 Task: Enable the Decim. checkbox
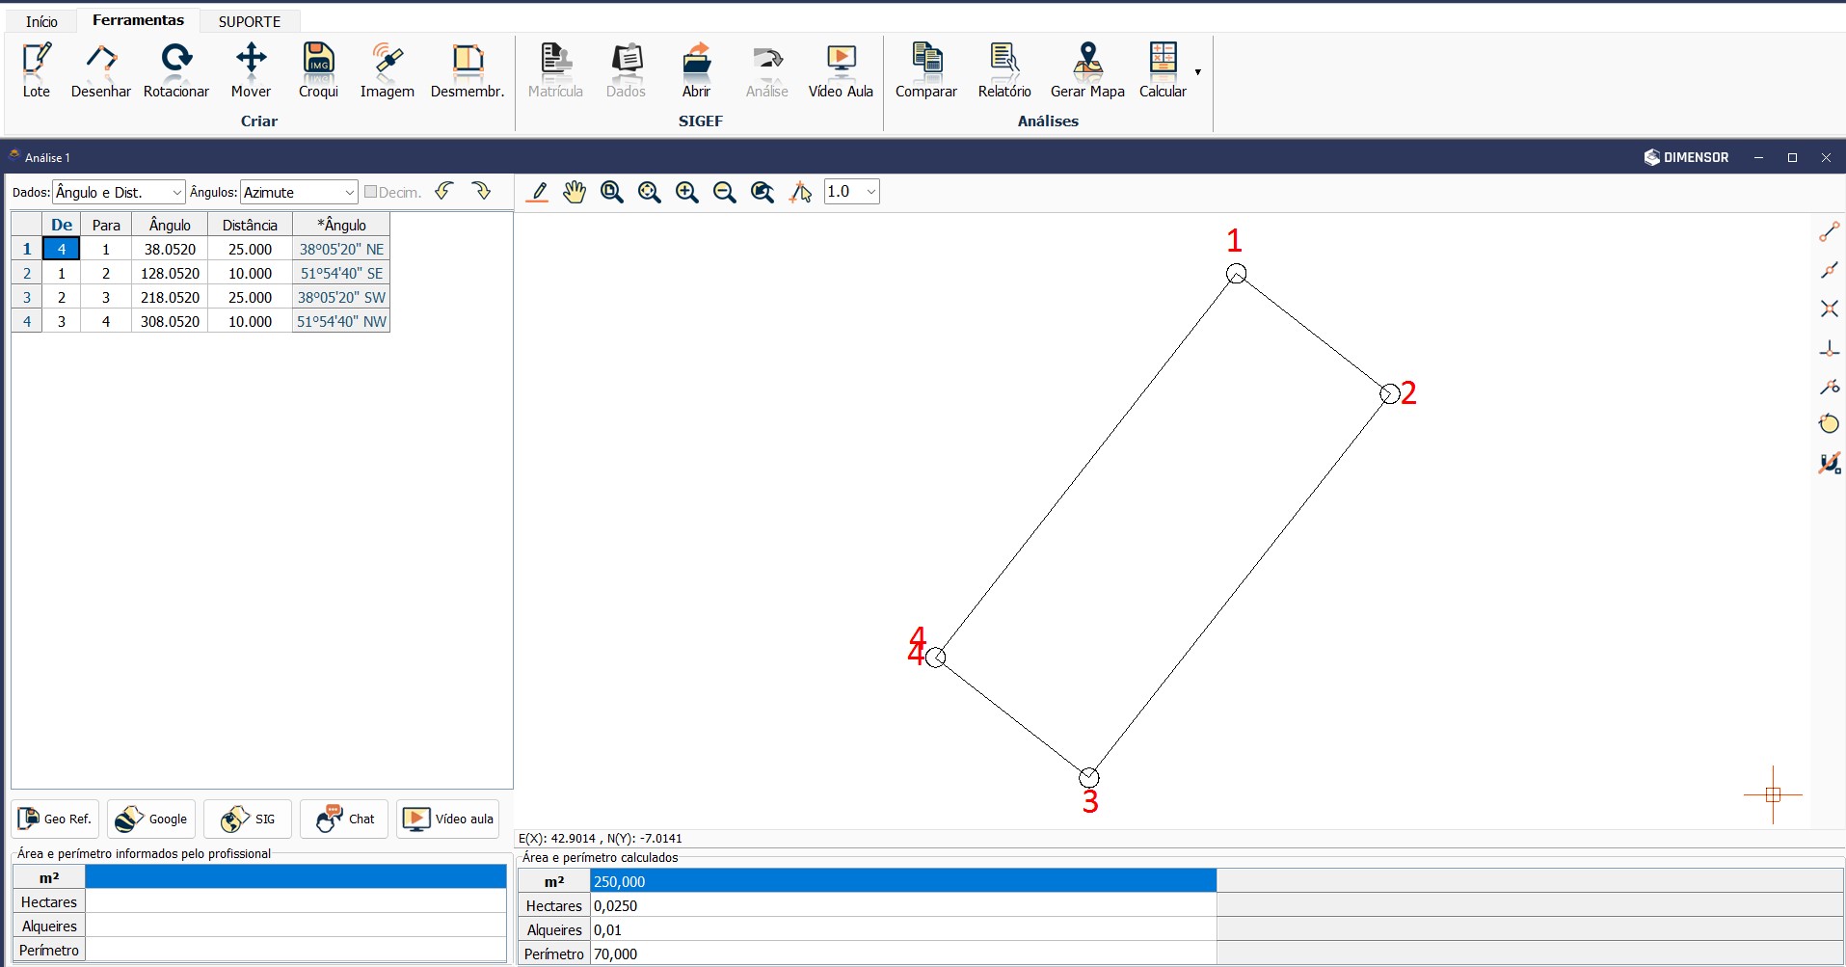click(x=370, y=192)
